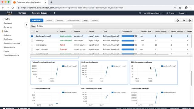Open a new browser tab

[x=51, y=2]
